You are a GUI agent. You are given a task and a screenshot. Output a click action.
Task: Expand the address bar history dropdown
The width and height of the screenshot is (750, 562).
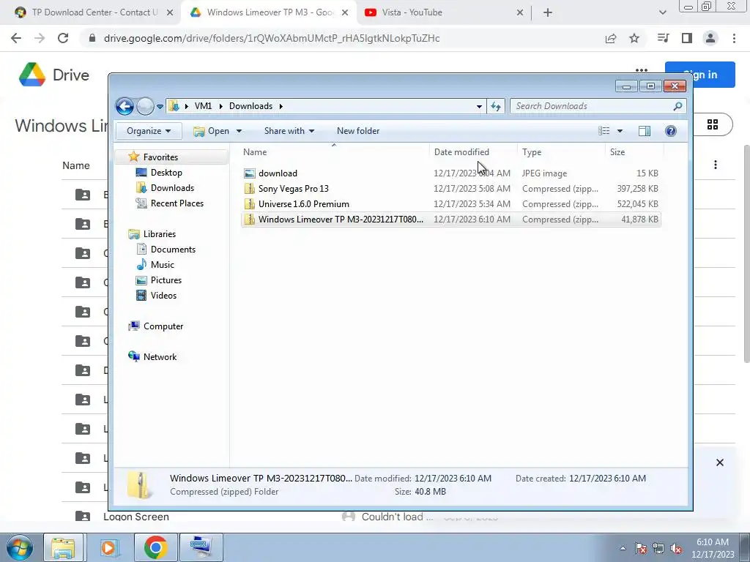click(x=479, y=107)
